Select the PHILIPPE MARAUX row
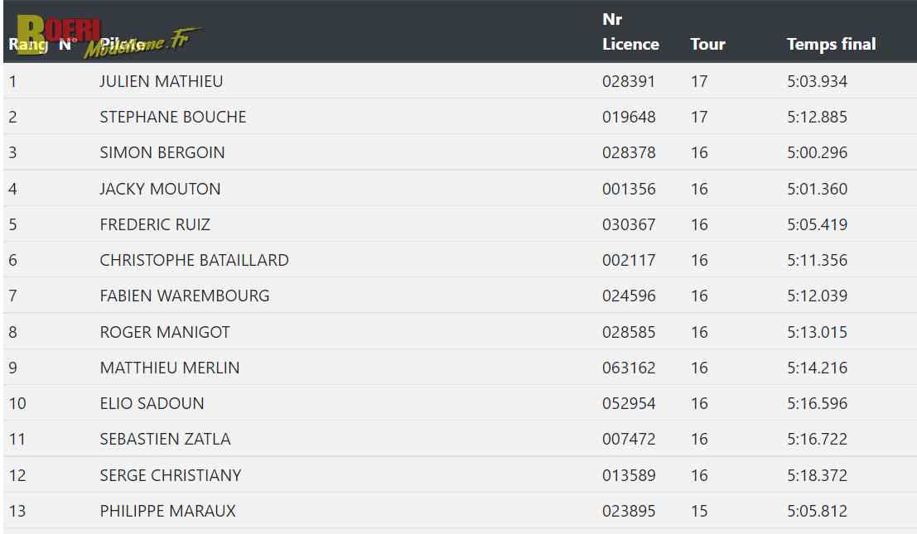This screenshot has width=917, height=534. point(460,511)
